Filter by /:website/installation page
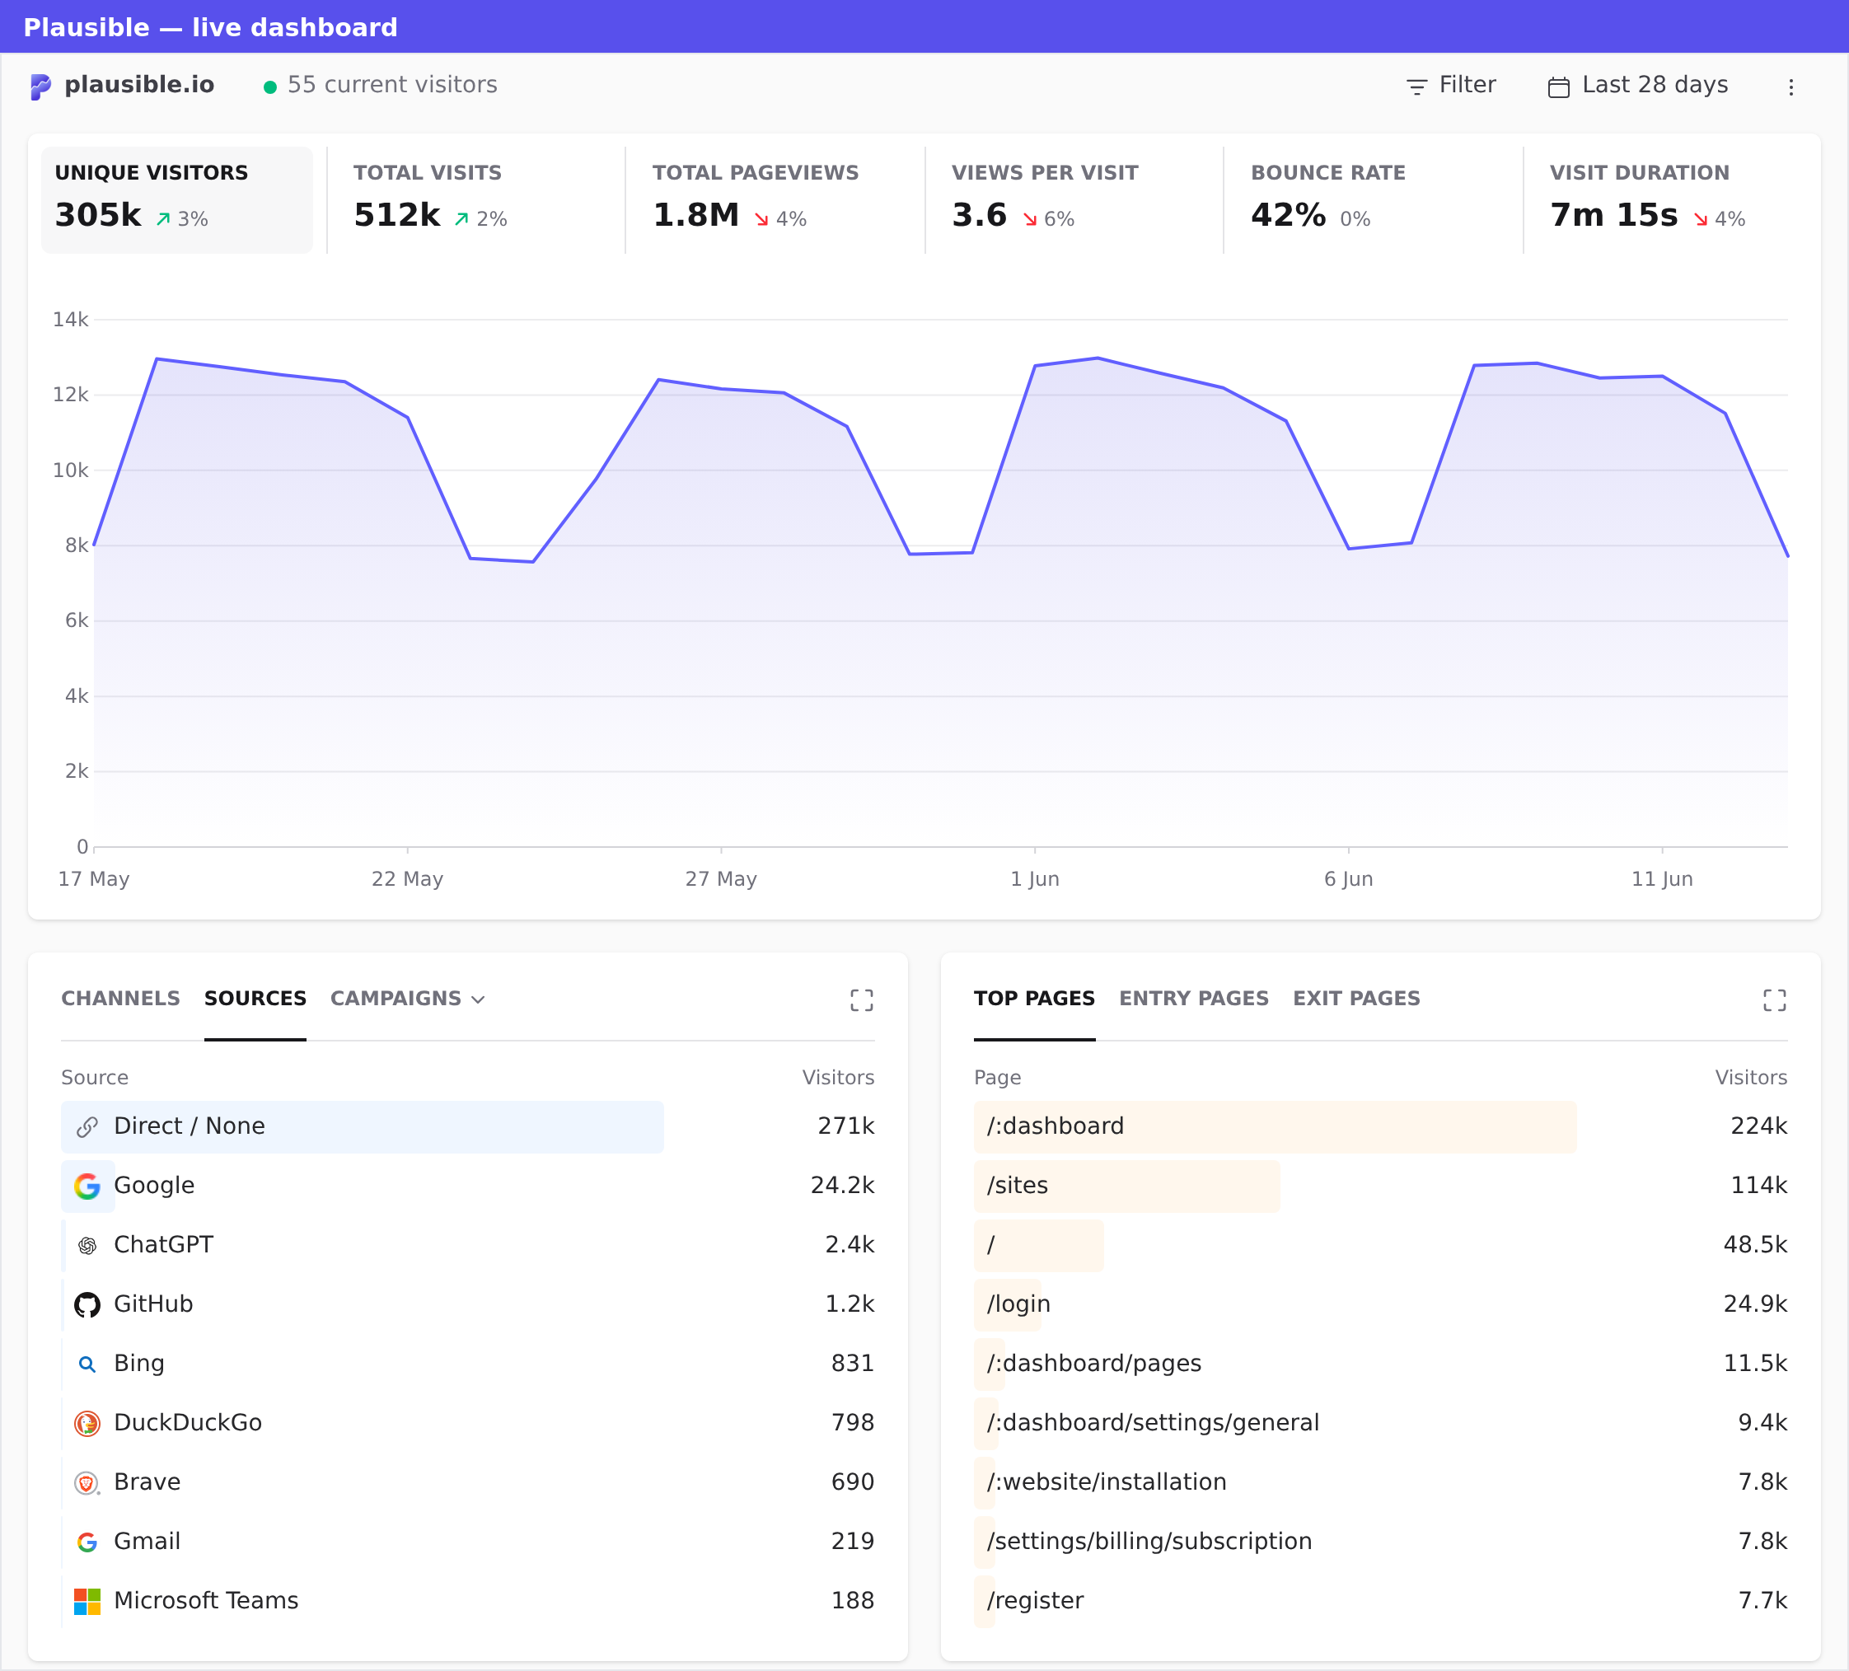Image resolution: width=1849 pixels, height=1671 pixels. coord(1380,1482)
